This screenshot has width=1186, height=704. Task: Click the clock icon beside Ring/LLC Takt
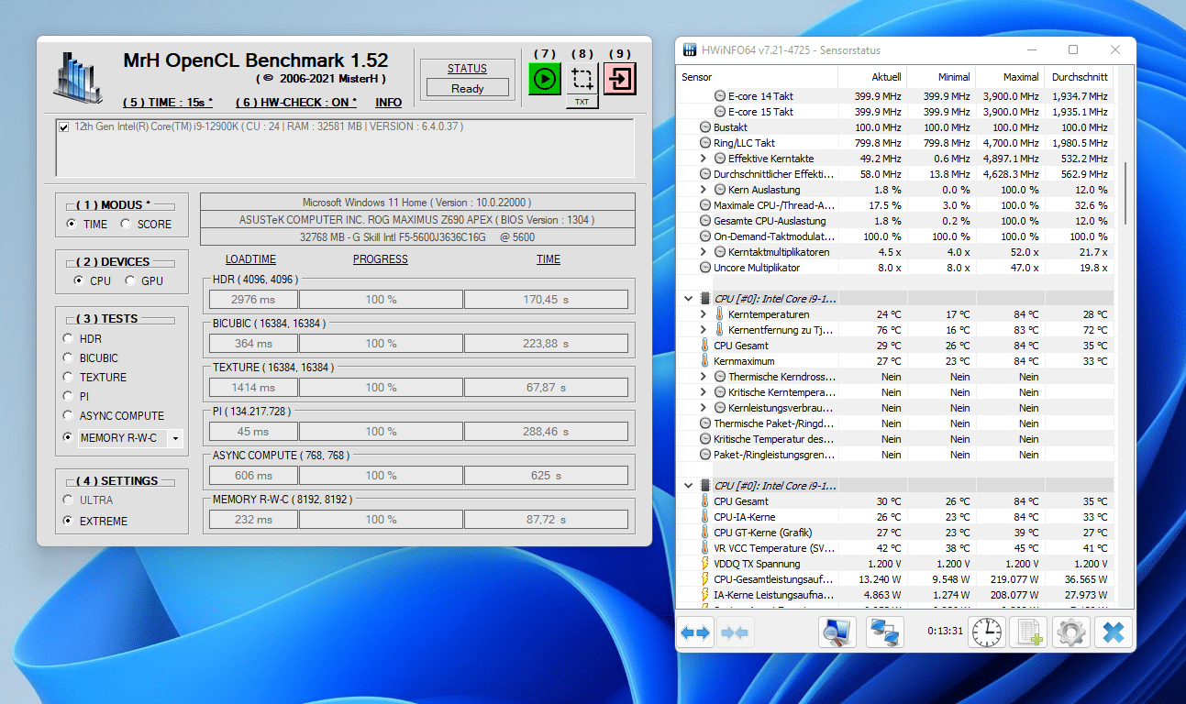pyautogui.click(x=705, y=143)
